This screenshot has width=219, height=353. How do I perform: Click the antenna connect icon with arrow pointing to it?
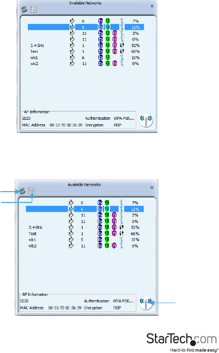146,303
